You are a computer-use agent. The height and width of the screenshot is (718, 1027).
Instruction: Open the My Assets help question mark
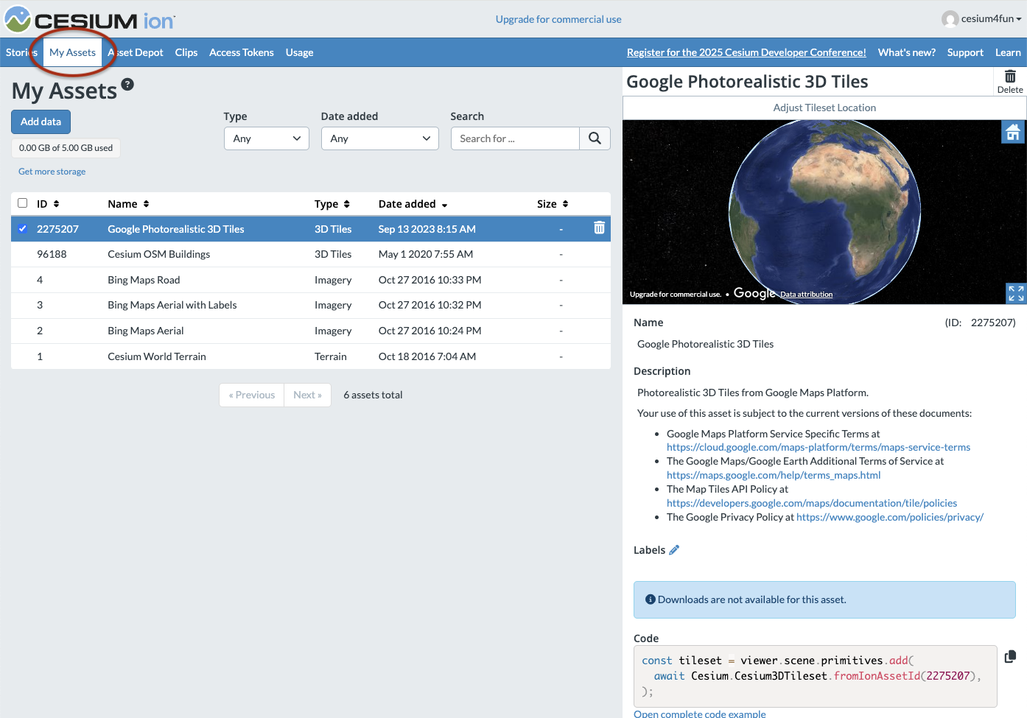tap(127, 85)
